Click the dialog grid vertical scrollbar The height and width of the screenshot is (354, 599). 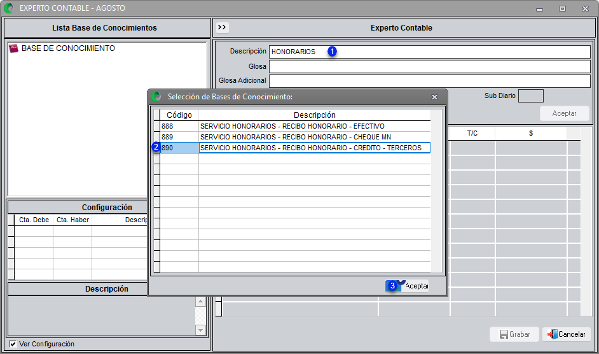pos(436,191)
